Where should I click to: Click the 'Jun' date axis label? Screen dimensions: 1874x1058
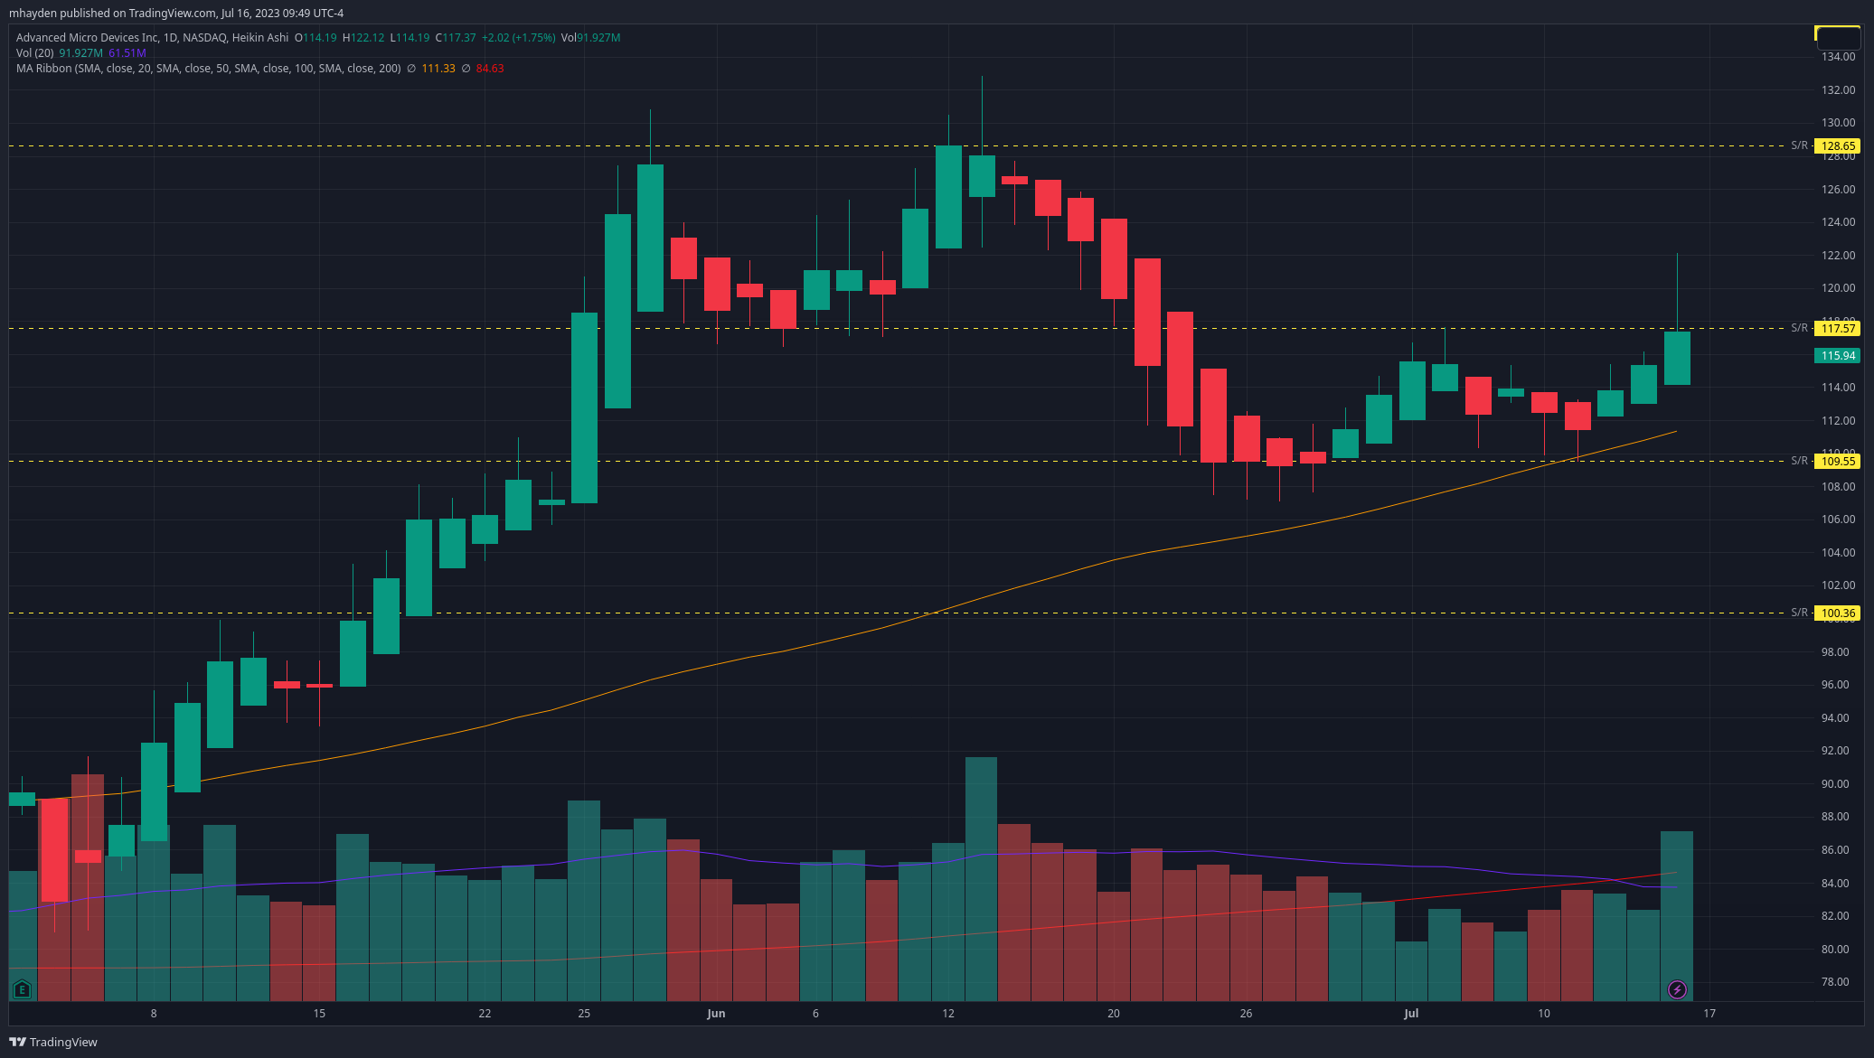click(716, 1014)
